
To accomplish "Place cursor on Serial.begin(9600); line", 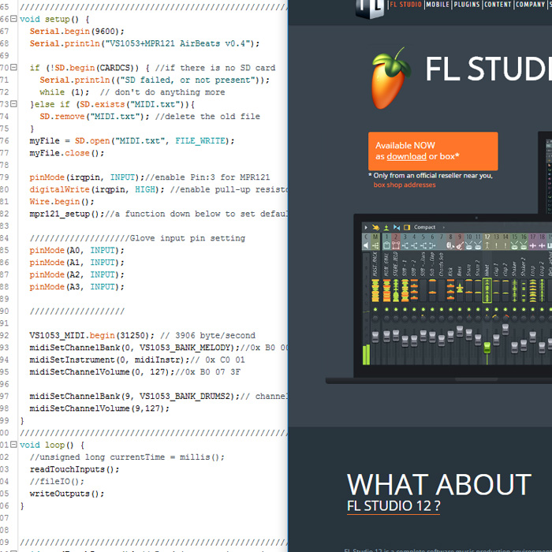I will click(76, 32).
